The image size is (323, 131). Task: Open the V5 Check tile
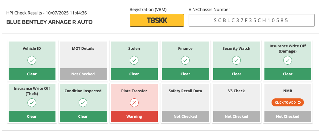click(236, 103)
